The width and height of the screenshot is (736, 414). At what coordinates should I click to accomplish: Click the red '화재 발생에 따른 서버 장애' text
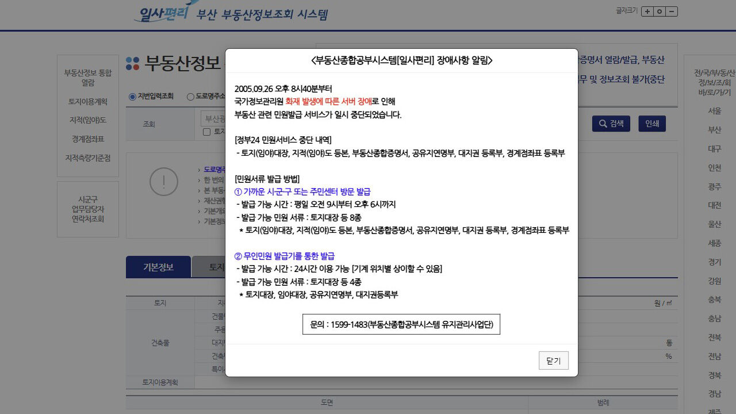(328, 101)
